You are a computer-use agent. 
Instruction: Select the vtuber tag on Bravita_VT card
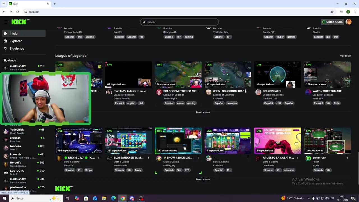280,37
